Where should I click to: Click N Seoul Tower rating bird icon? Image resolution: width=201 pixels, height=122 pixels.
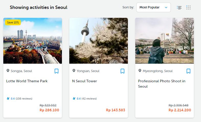74,99
